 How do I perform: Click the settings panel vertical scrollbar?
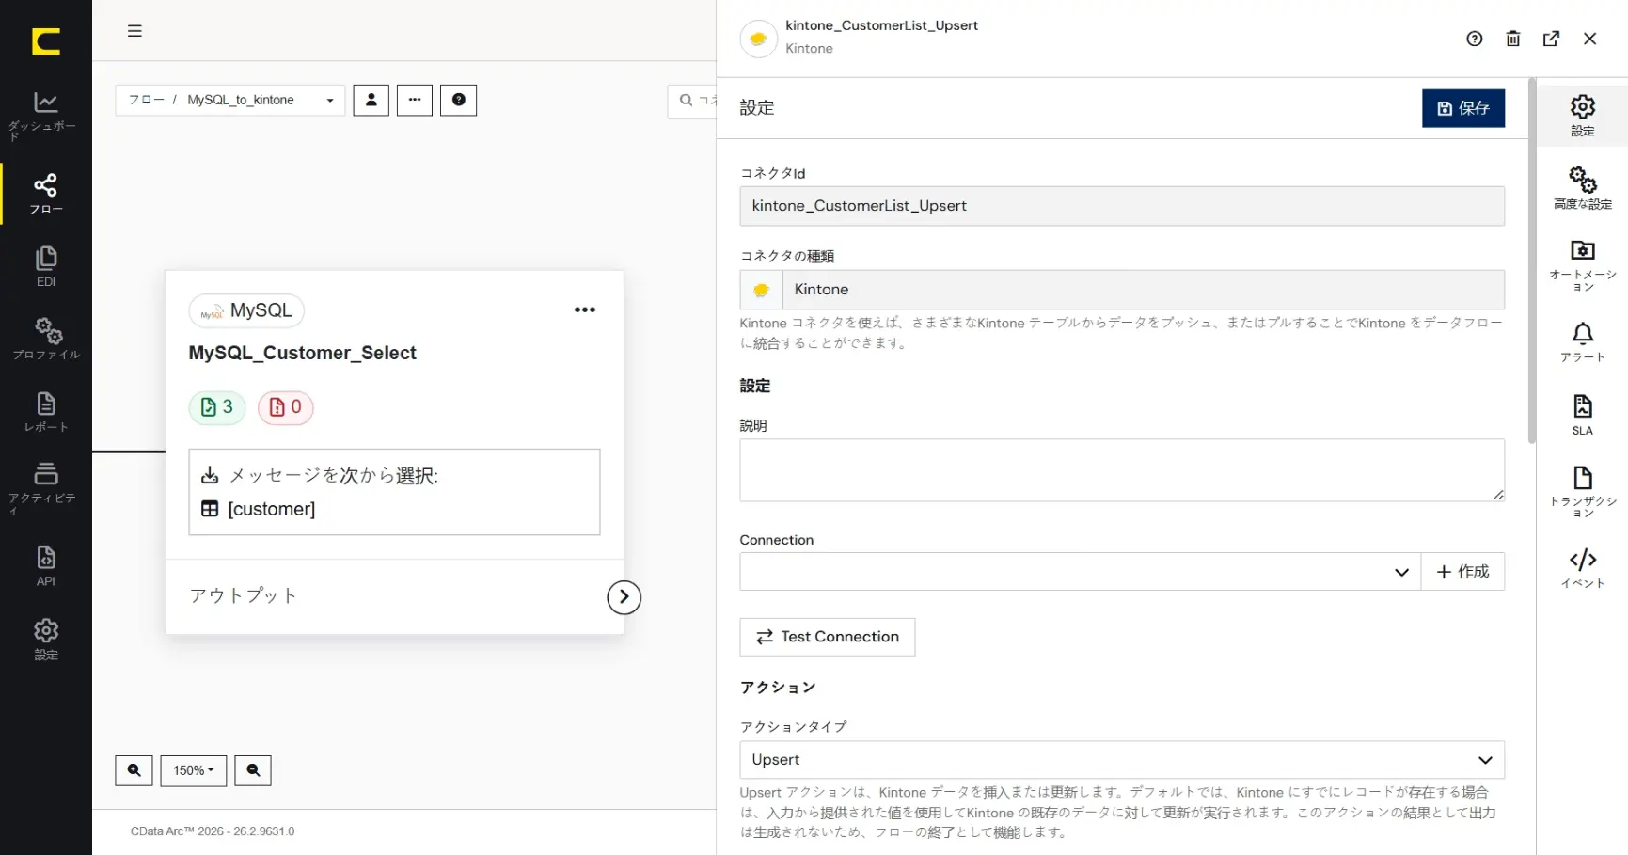pos(1532,261)
